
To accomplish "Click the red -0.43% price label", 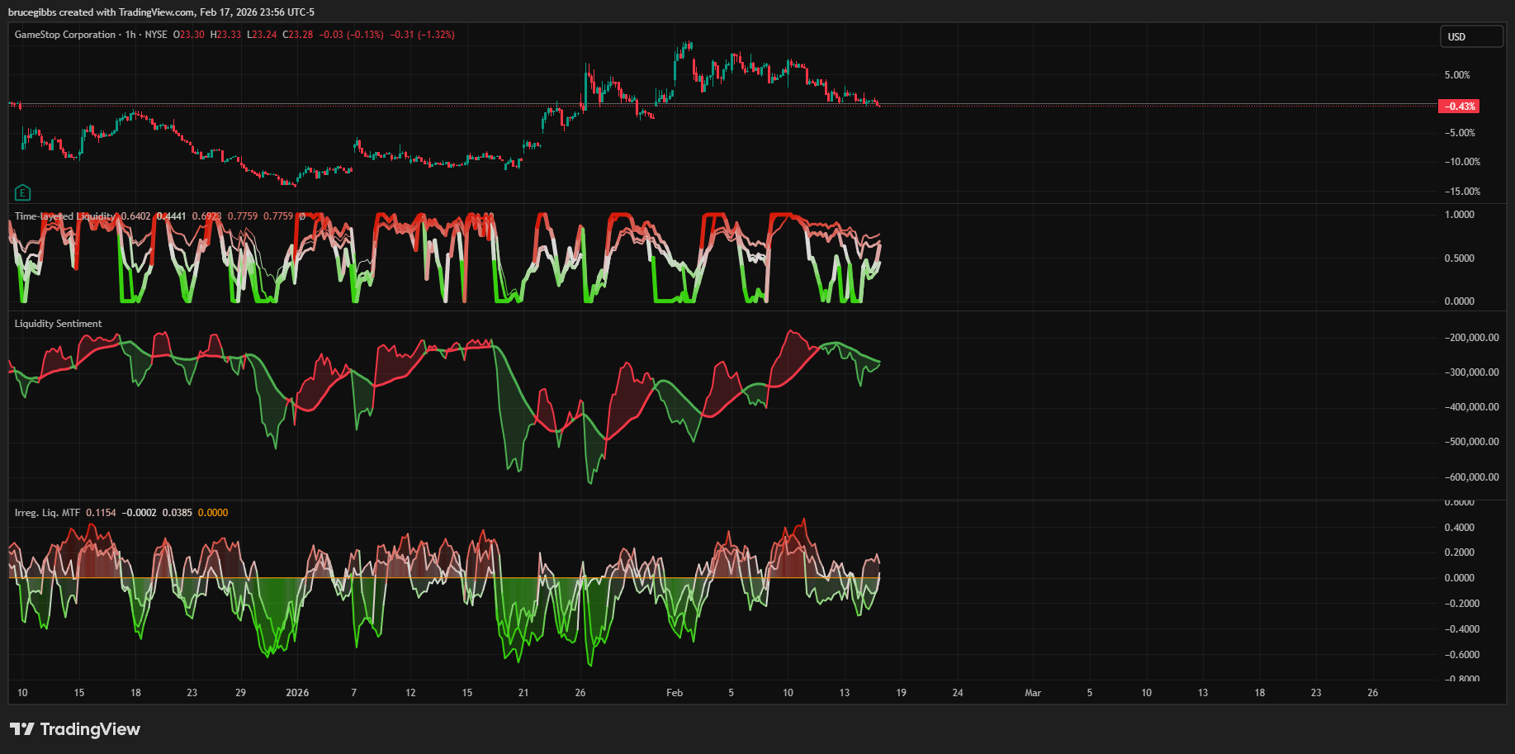I will coord(1459,107).
